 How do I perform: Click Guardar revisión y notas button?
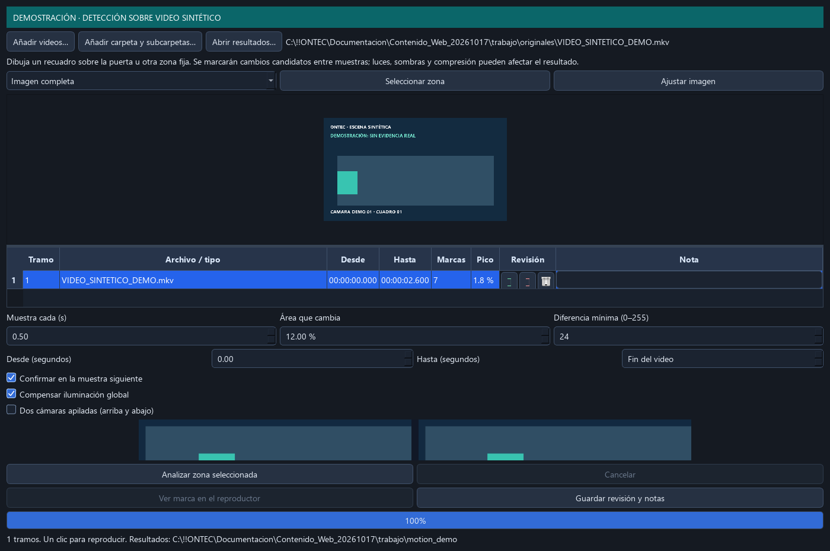(620, 498)
